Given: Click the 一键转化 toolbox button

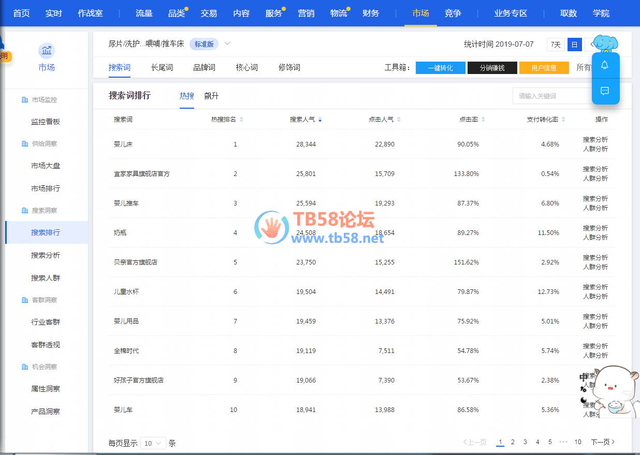Looking at the screenshot, I should tap(440, 68).
